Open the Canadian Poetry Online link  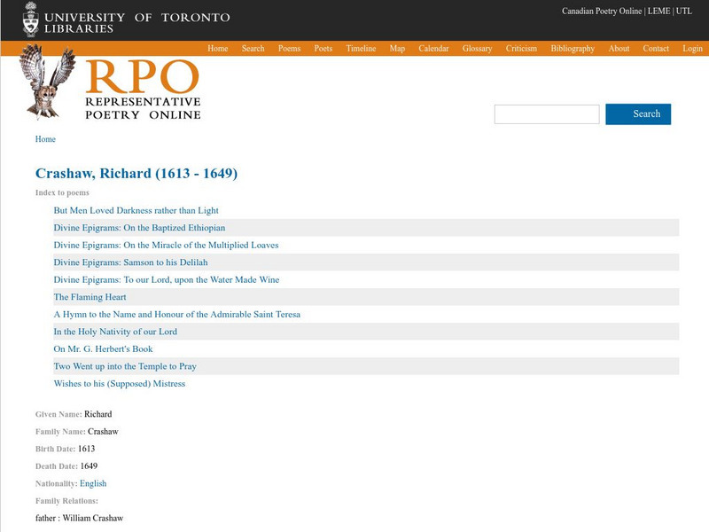click(x=602, y=11)
